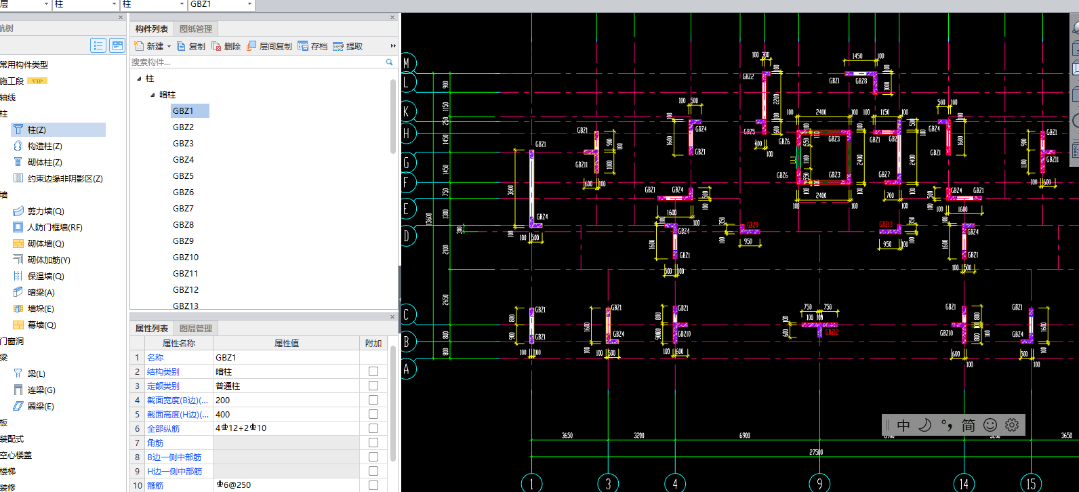Switch navigation tree to card view icon
The image size is (1079, 492).
pos(117,45)
